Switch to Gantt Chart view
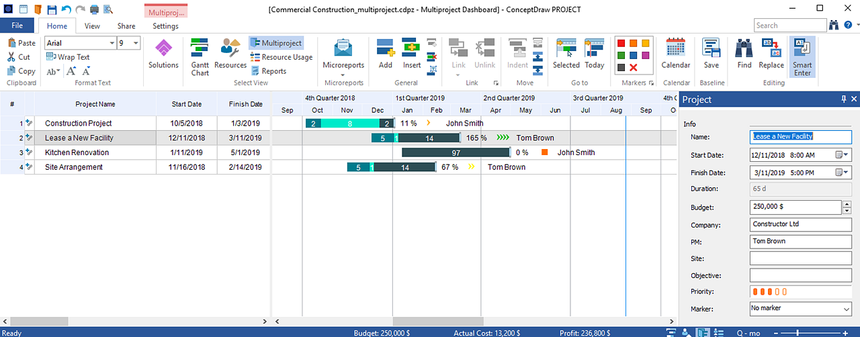Screen dimensions: 860x337 pyautogui.click(x=200, y=57)
